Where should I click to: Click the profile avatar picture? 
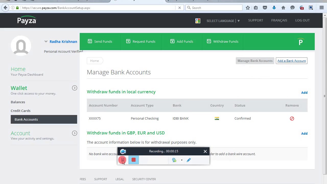21,46
